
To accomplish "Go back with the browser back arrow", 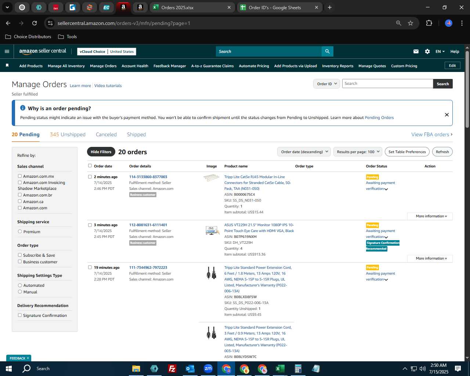I will pos(8,23).
